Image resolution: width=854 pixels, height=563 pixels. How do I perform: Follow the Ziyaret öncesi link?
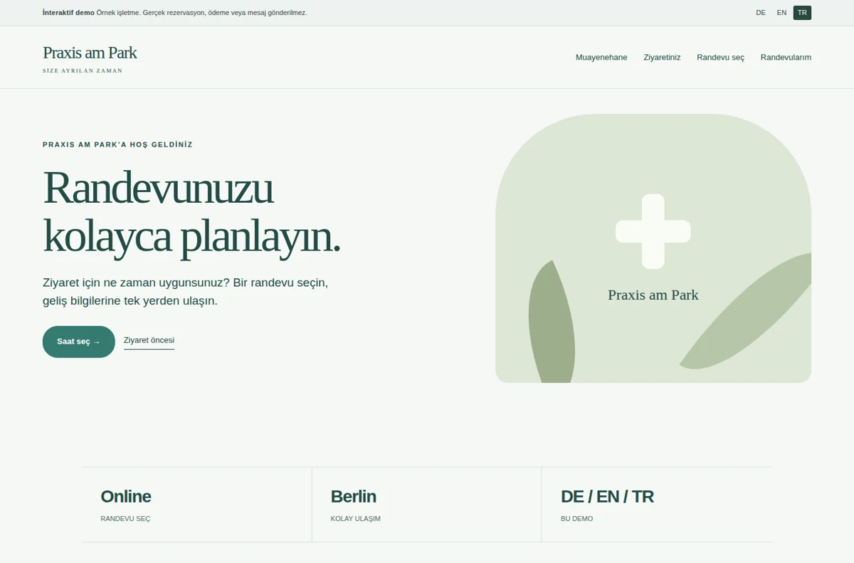pos(149,341)
